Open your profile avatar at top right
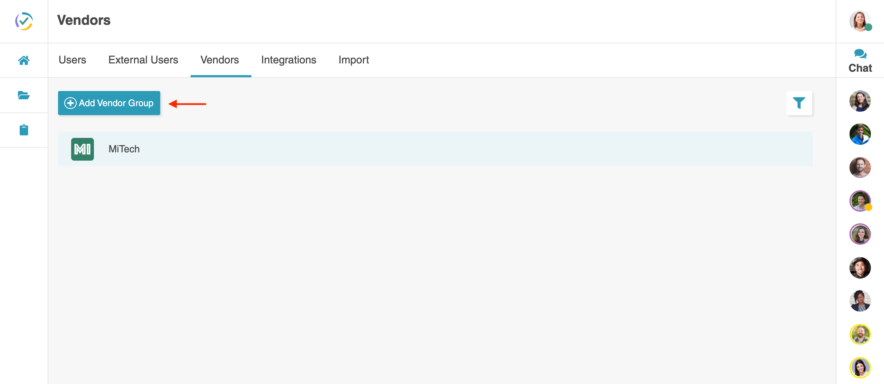The image size is (884, 384). tap(860, 21)
